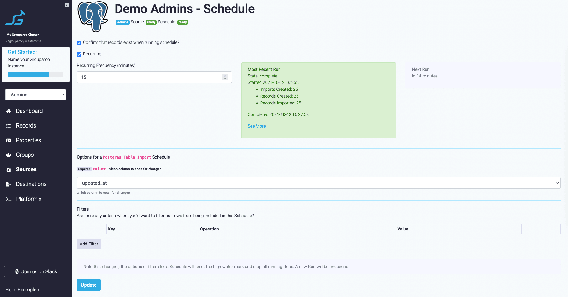Image resolution: width=568 pixels, height=297 pixels.
Task: Open Groups via the people icon
Action: click(x=8, y=155)
